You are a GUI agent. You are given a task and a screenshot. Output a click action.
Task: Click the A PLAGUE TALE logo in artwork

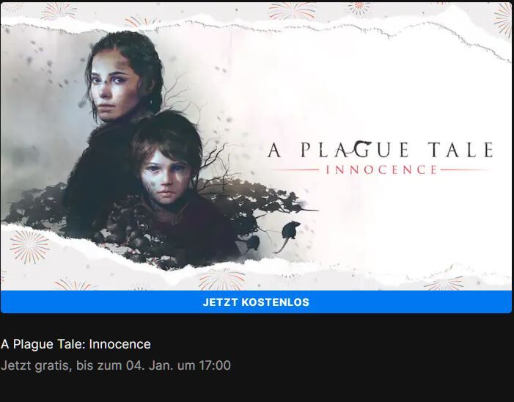[x=381, y=150]
